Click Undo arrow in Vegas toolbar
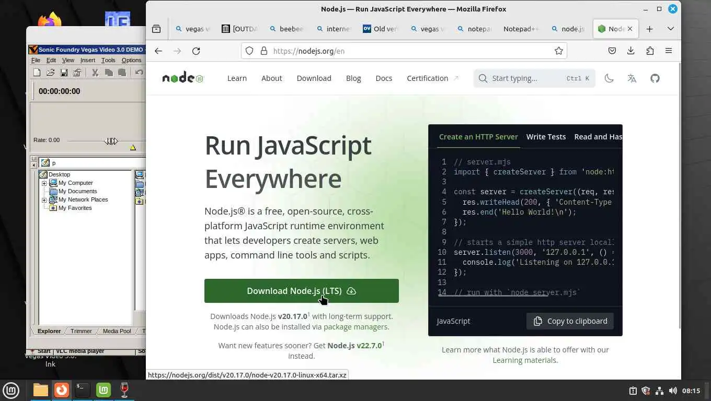This screenshot has width=711, height=401. pyautogui.click(x=139, y=73)
